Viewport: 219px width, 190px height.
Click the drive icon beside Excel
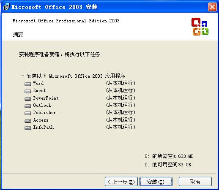pyautogui.click(x=28, y=91)
